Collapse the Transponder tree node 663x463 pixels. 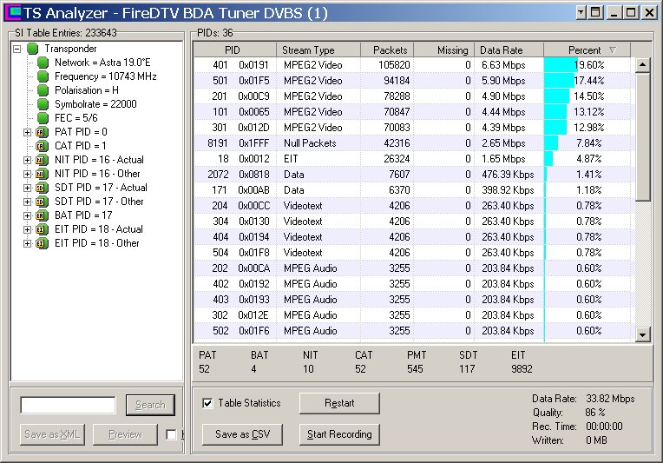[17, 49]
